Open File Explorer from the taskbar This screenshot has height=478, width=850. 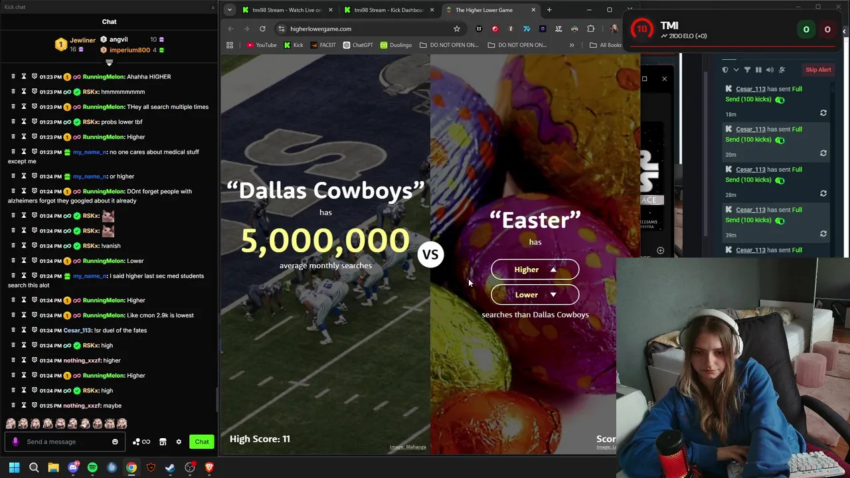coord(53,467)
